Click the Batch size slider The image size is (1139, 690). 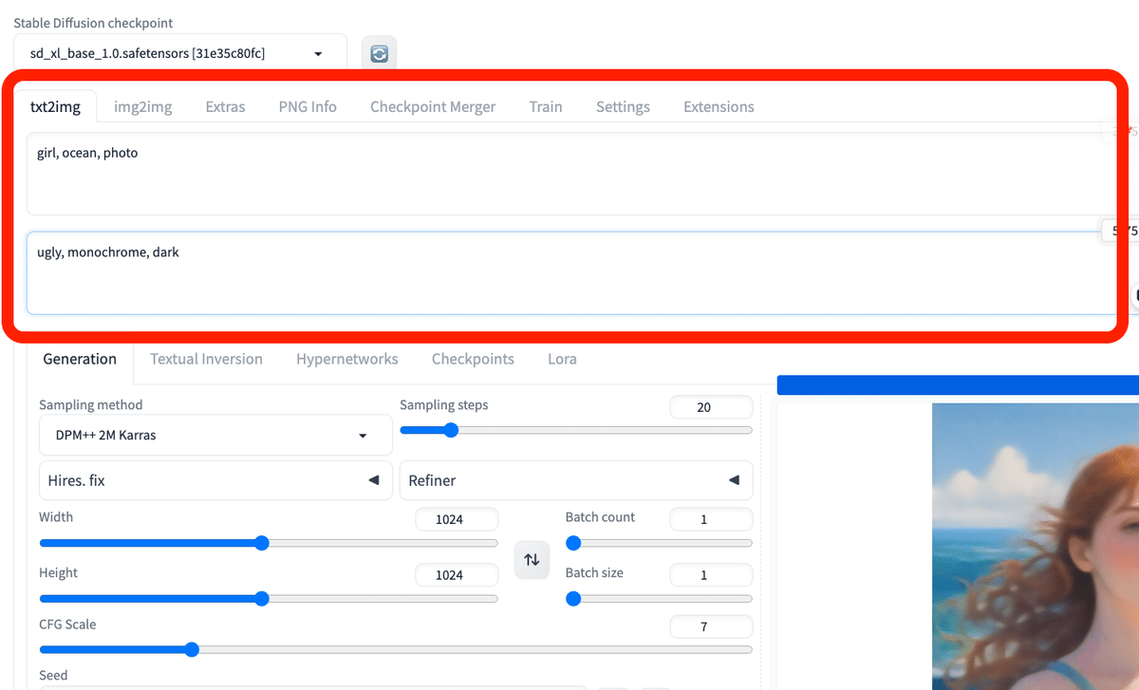(659, 599)
